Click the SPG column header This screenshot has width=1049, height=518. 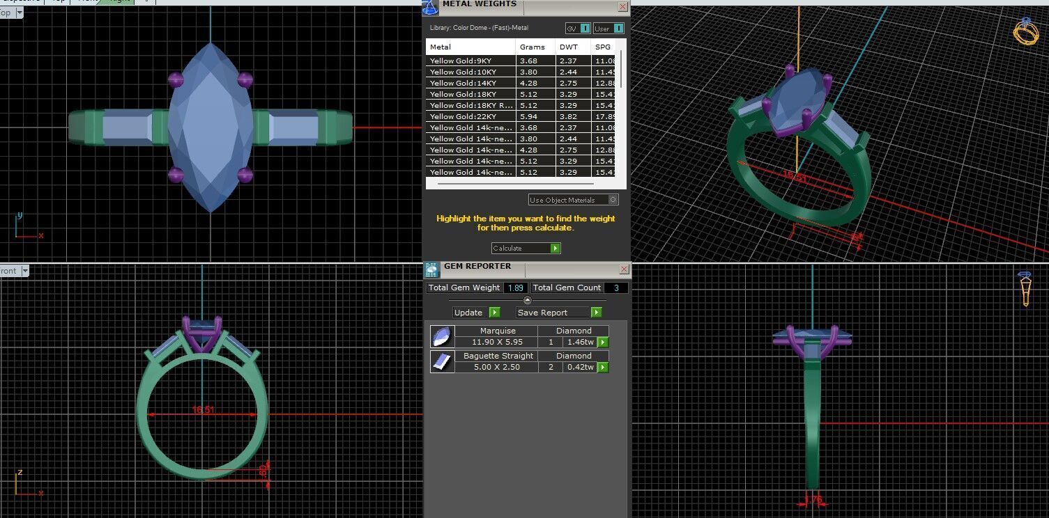point(604,47)
